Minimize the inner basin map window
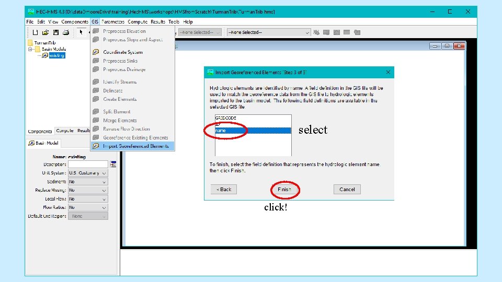The width and height of the screenshot is (502, 282). pos(435,46)
